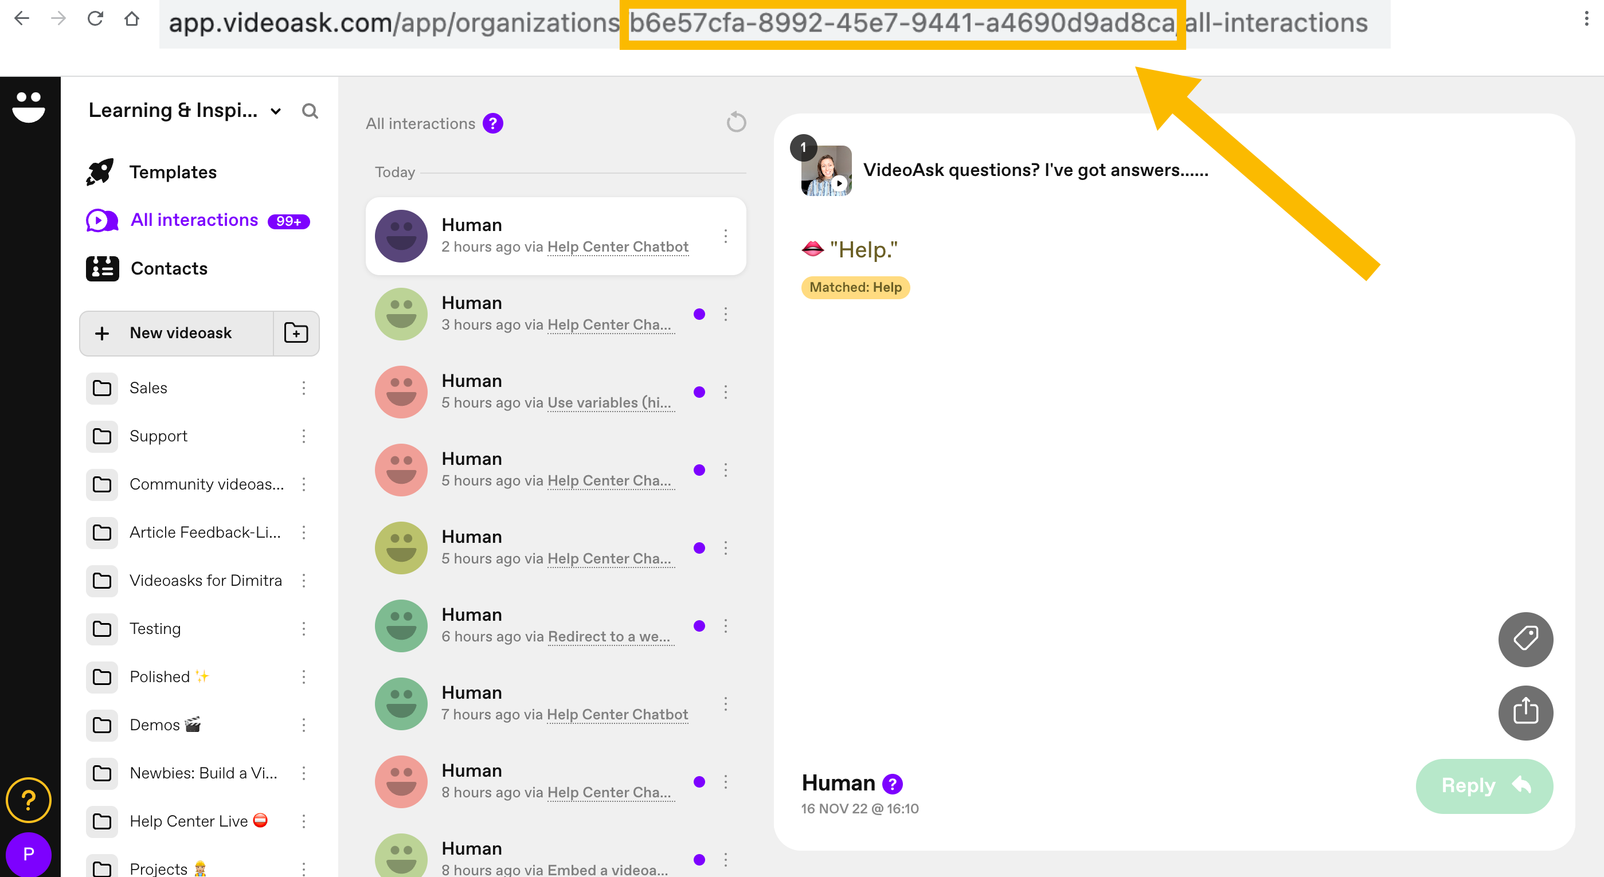Open the purple P profile avatar
Viewport: 1604px width, 877px height.
click(x=29, y=854)
